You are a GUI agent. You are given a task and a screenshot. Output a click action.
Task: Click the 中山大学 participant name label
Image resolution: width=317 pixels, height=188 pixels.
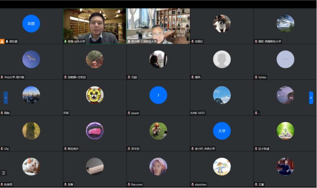pos(14,77)
